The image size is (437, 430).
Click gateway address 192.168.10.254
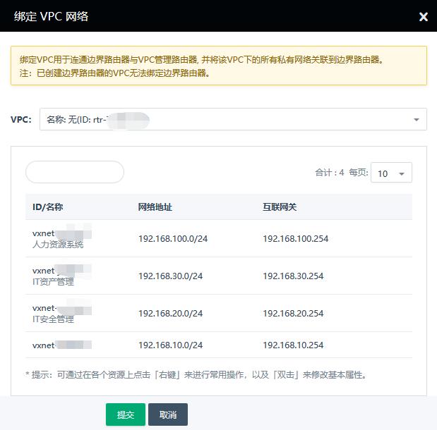[x=293, y=345]
